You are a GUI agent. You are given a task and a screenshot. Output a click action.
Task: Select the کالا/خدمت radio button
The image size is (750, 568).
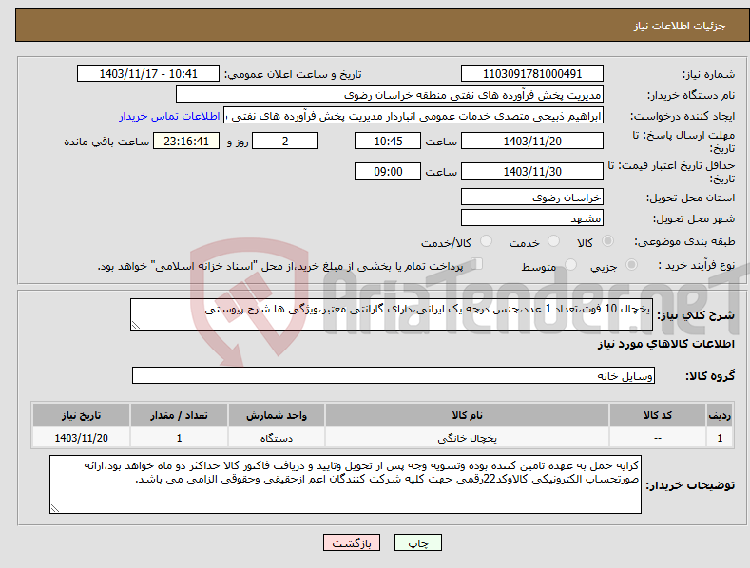pos(486,241)
